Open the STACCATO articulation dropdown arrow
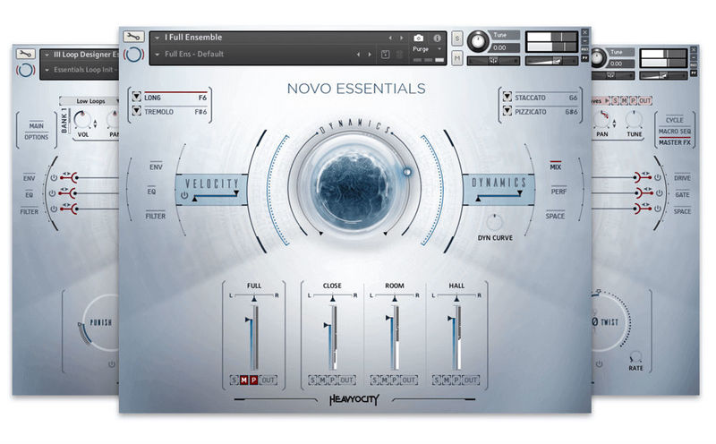 tap(507, 97)
